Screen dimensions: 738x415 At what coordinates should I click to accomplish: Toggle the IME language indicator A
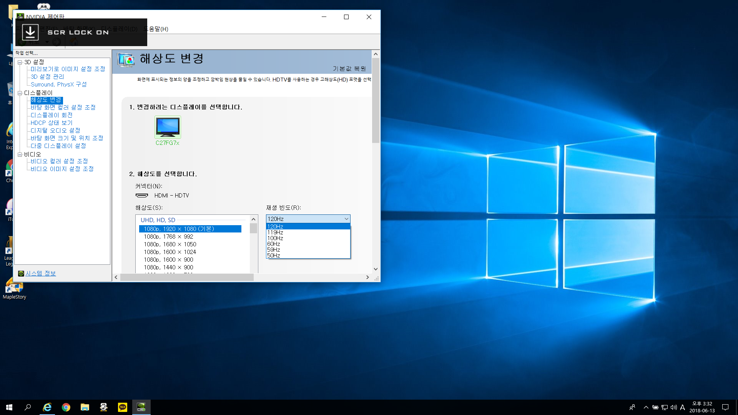(683, 407)
